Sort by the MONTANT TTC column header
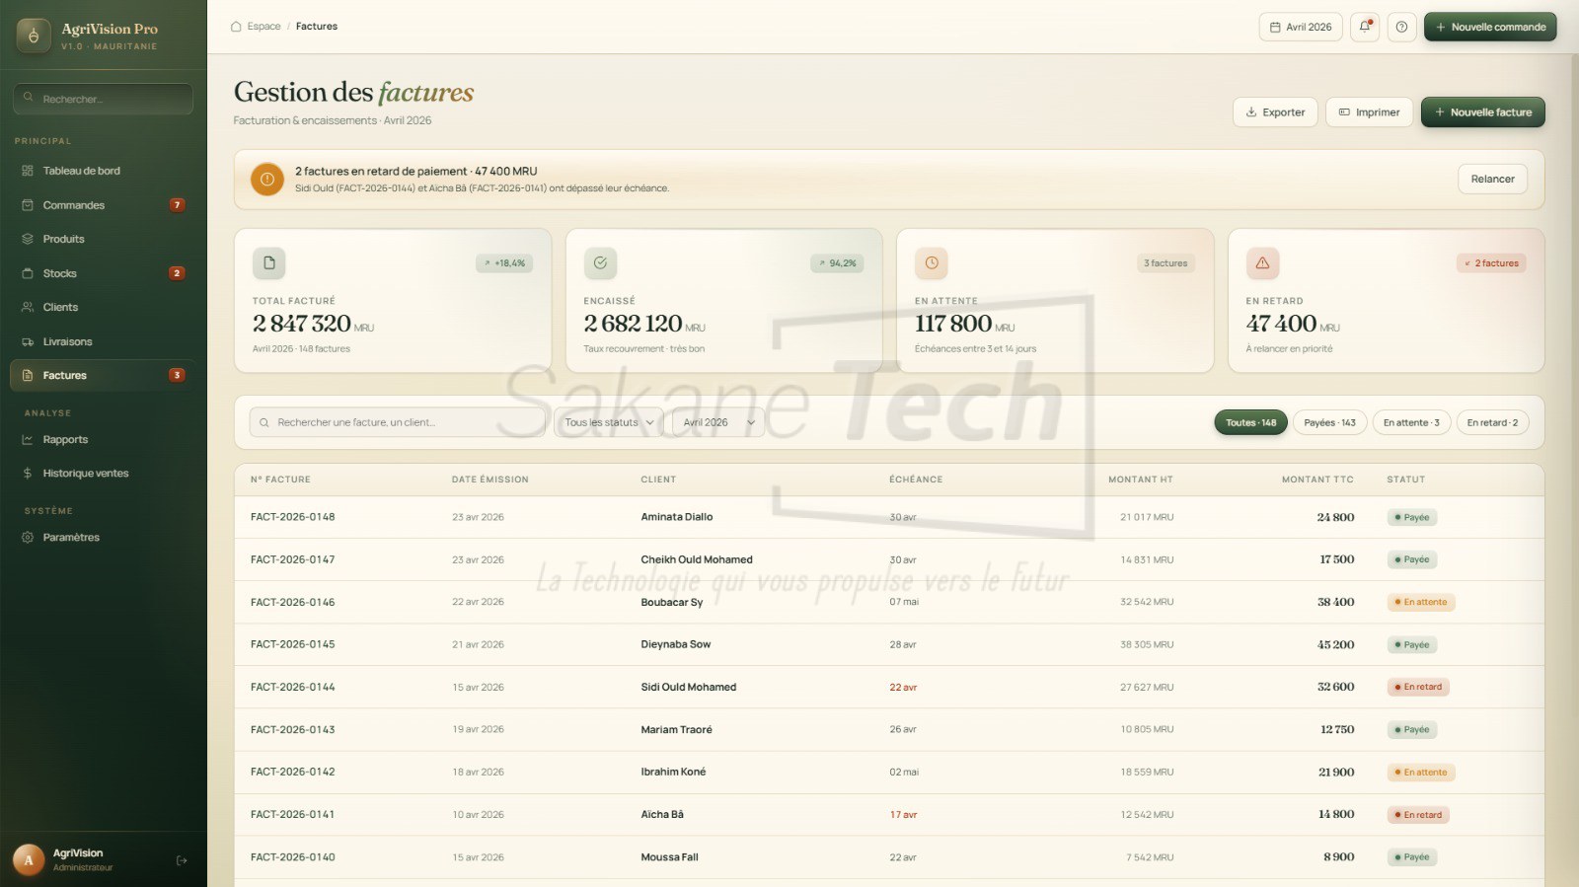1579x887 pixels. click(1317, 480)
